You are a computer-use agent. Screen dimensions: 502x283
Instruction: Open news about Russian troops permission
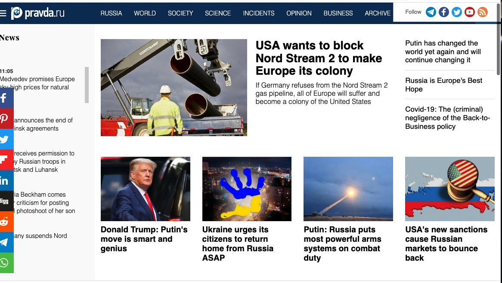pyautogui.click(x=44, y=161)
